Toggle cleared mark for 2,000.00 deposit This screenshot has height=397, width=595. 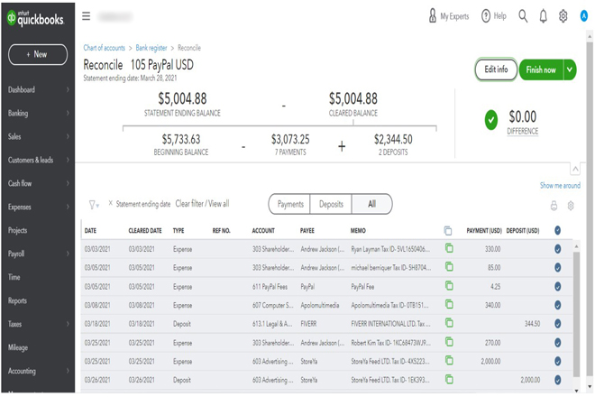557,380
